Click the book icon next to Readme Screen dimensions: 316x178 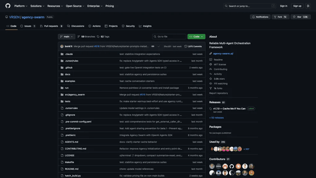(x=210, y=60)
